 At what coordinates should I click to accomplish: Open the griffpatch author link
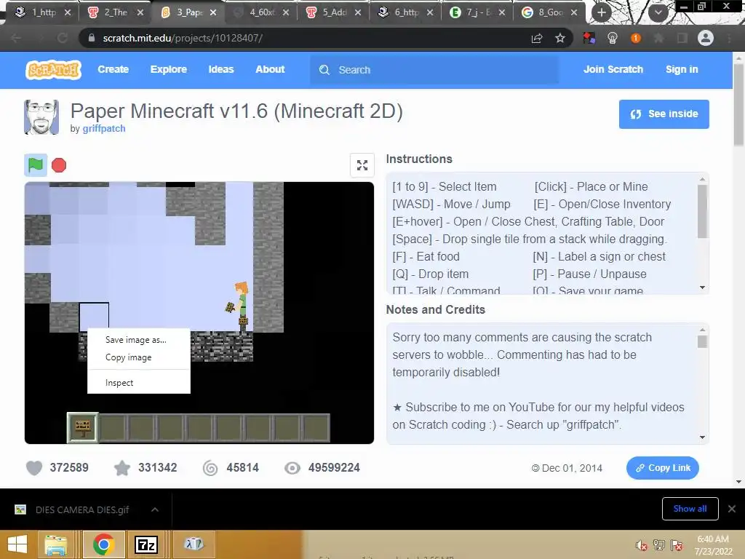pyautogui.click(x=104, y=128)
